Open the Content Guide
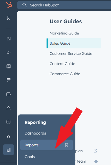 point(62,64)
